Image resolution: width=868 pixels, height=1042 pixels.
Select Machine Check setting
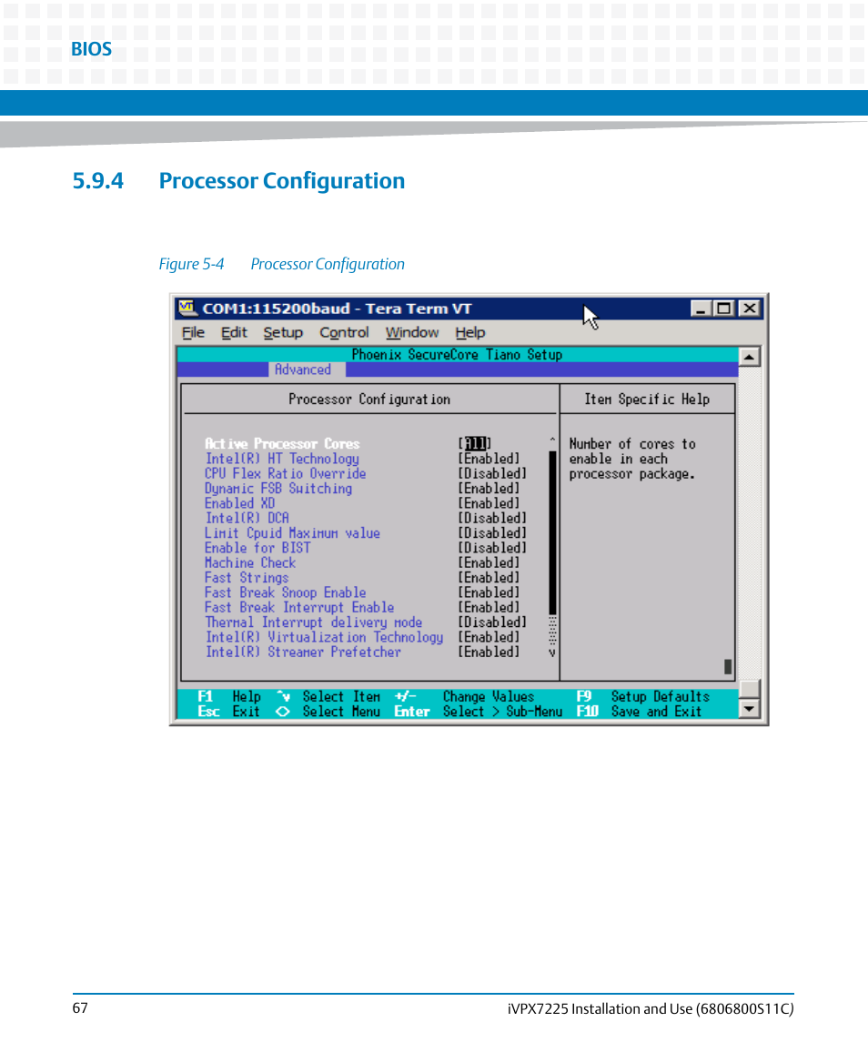coord(250,563)
